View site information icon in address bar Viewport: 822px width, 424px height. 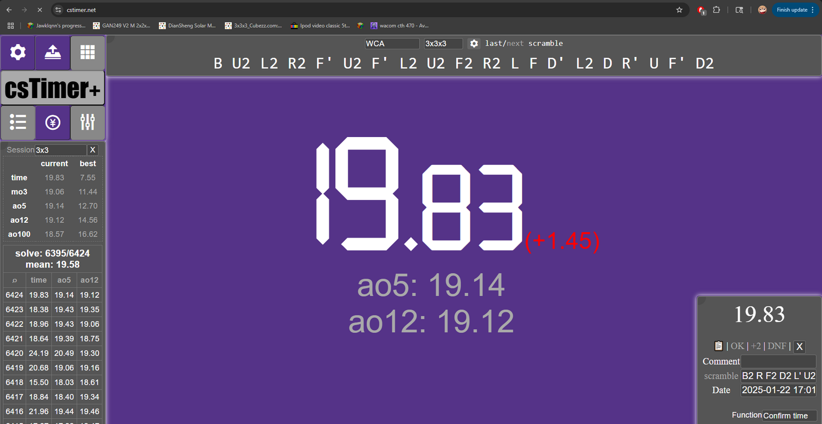click(x=59, y=10)
